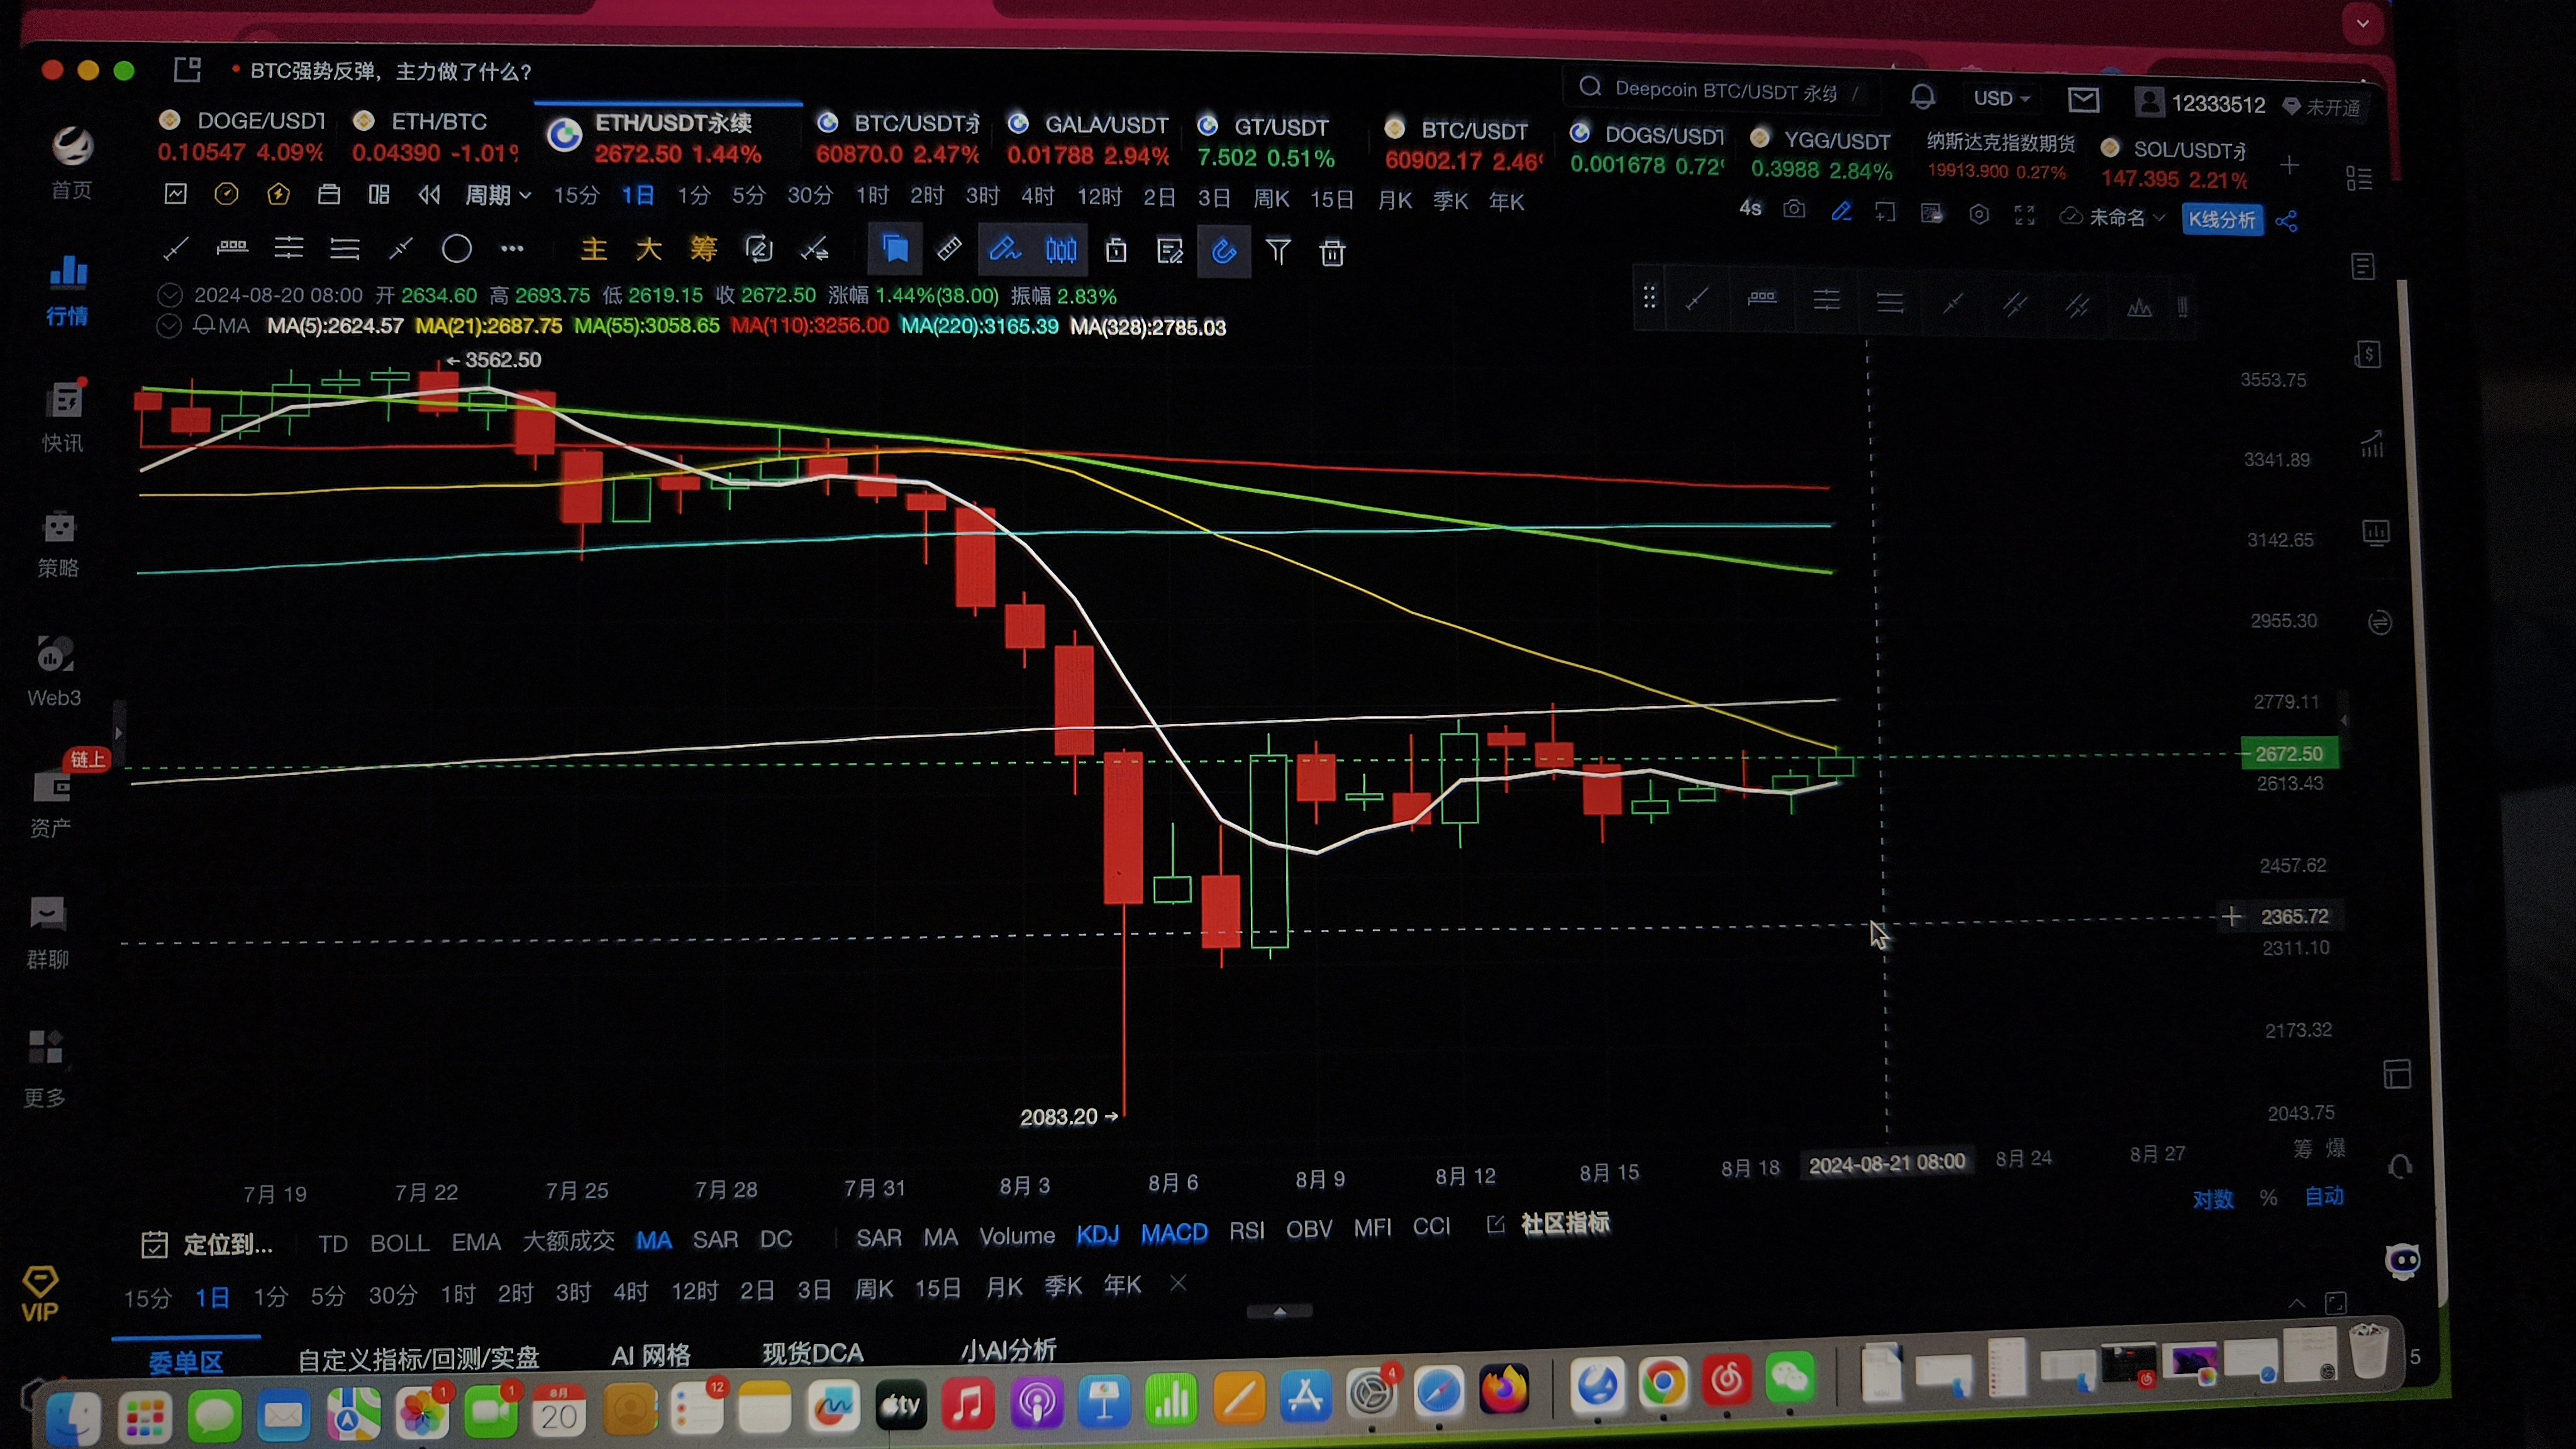The width and height of the screenshot is (2576, 1449).
Task: Select the 15分 timeframe in top row
Action: pos(576,195)
